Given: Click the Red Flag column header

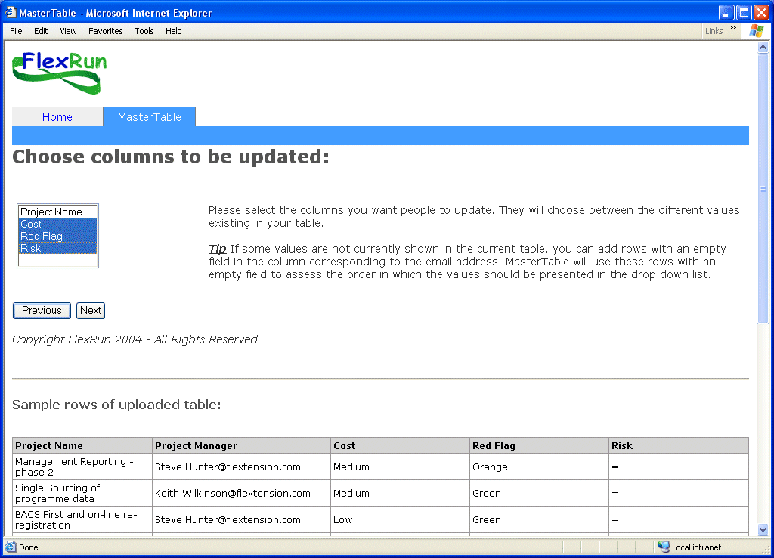Looking at the screenshot, I should (539, 445).
